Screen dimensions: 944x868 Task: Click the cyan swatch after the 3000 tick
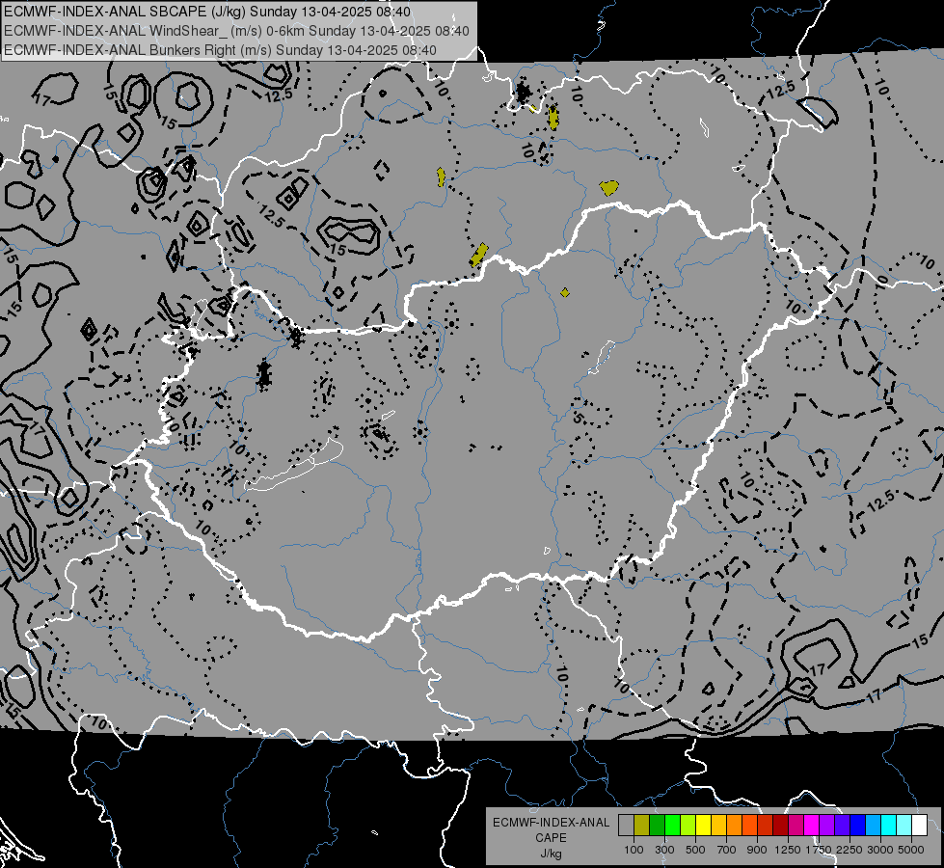click(889, 826)
